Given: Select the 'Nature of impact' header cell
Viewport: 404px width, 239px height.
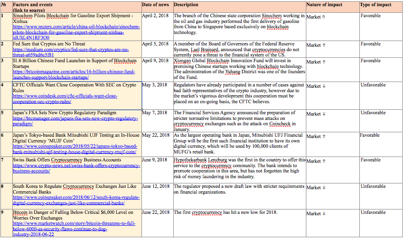Looking at the screenshot, I should point(333,7).
